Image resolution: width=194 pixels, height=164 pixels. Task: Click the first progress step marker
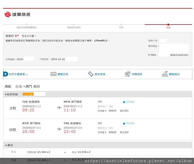[27, 25]
